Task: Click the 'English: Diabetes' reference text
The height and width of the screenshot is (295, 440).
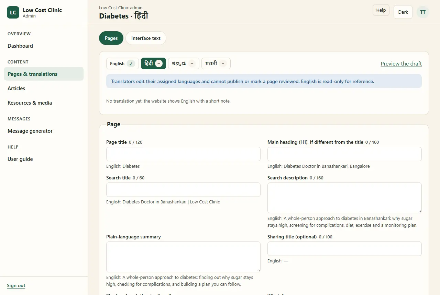Action: click(123, 166)
